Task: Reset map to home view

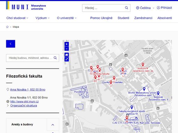Action: tap(66, 55)
